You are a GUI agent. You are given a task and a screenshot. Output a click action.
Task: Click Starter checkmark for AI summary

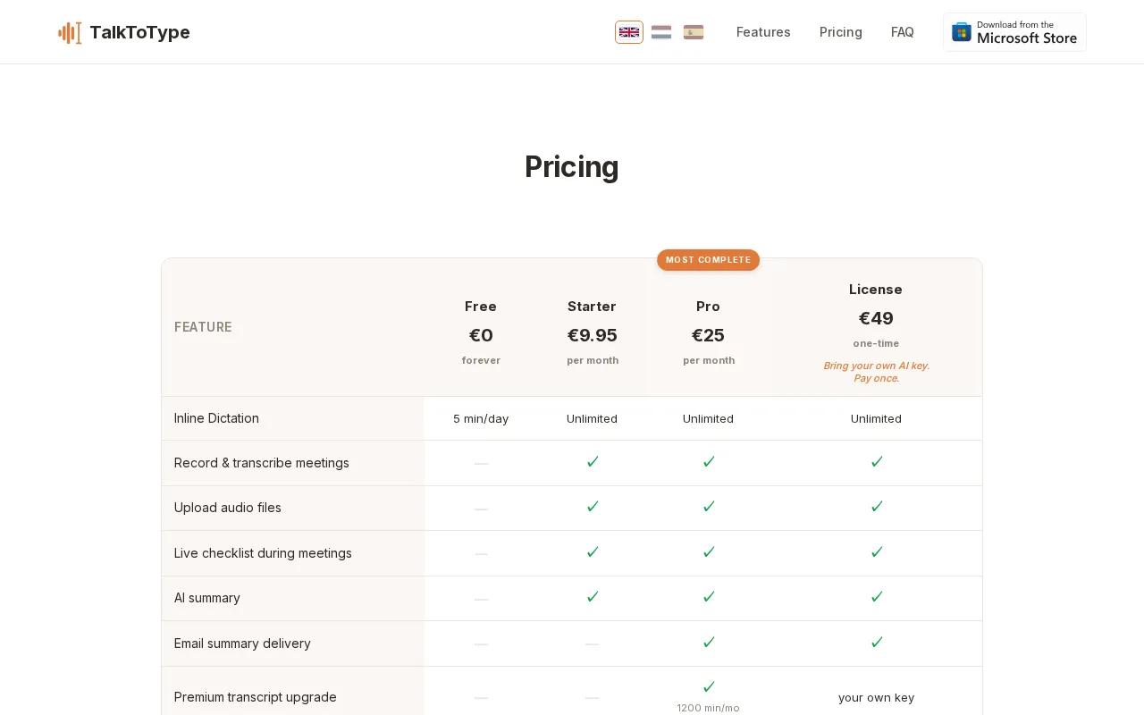pos(592,597)
